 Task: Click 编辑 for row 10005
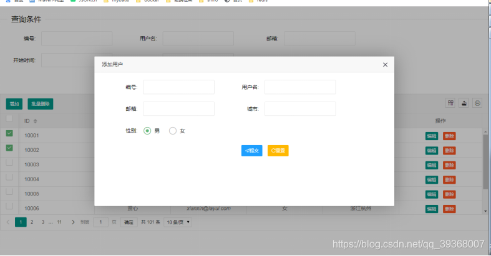(432, 194)
